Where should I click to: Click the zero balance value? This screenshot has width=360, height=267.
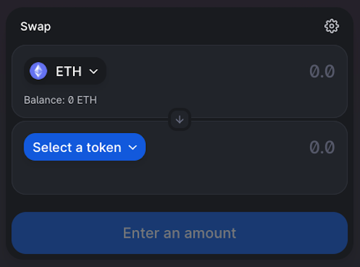[x=71, y=100]
